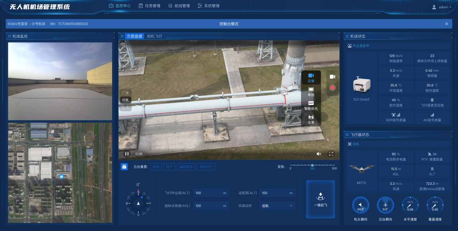Pause the live video playback
The height and width of the screenshot is (231, 458).
point(127,154)
